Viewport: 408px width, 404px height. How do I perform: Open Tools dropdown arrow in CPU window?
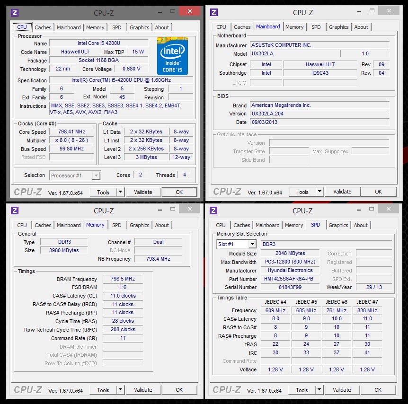[120, 192]
